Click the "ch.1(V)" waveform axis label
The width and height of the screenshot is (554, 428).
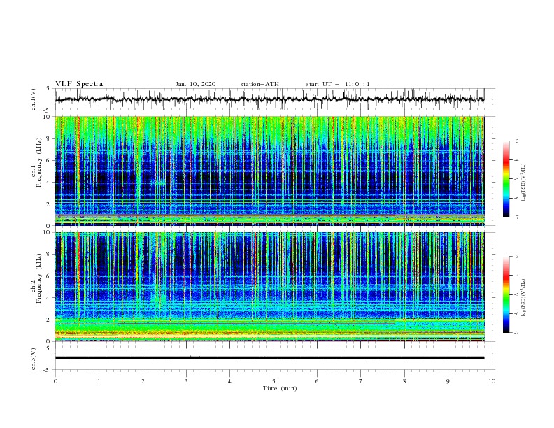point(34,99)
